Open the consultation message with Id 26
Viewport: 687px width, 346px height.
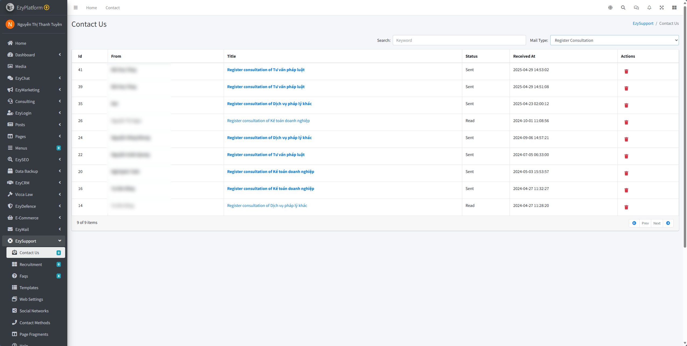268,121
